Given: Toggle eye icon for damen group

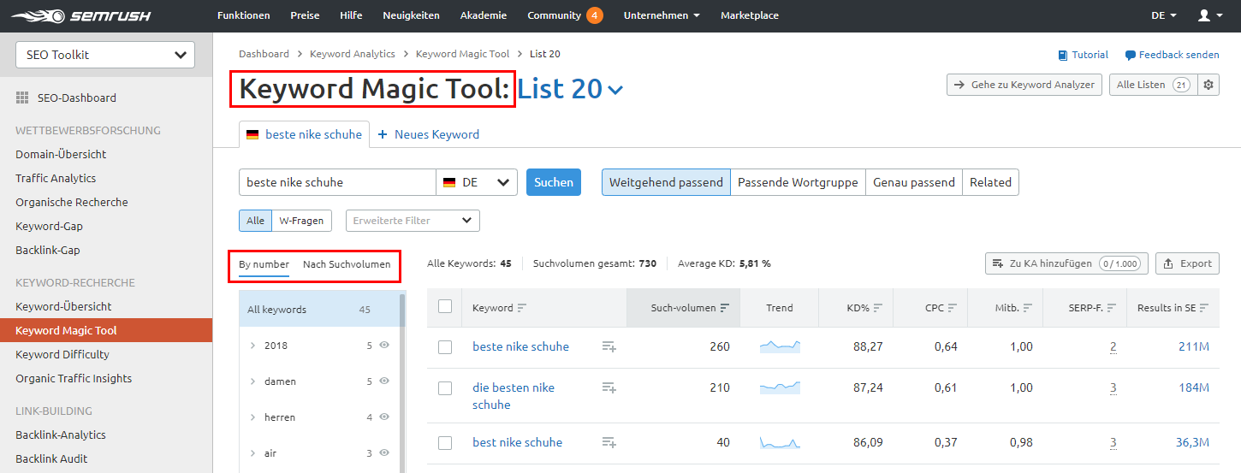Looking at the screenshot, I should [x=384, y=381].
